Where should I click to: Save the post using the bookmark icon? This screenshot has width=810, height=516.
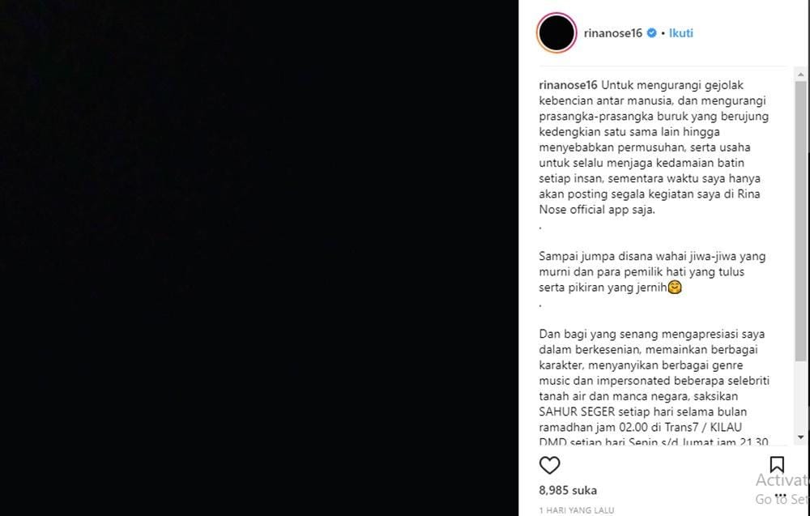[x=777, y=465]
